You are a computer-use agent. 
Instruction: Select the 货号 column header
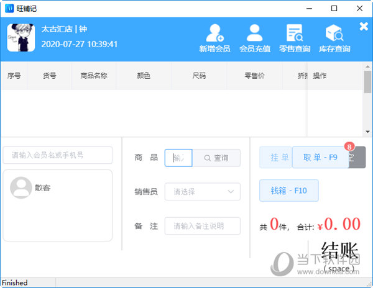[50, 76]
